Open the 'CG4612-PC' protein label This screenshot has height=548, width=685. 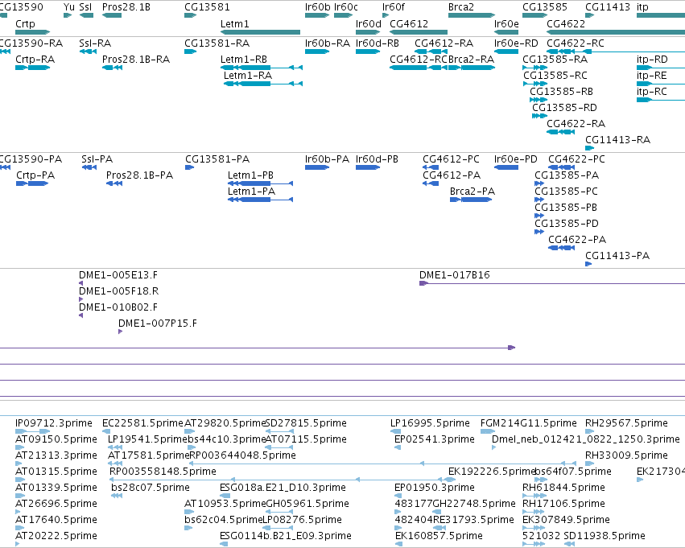(x=452, y=159)
